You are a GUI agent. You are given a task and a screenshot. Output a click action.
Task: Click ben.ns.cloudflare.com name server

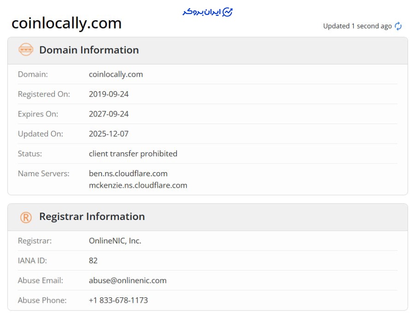point(128,173)
